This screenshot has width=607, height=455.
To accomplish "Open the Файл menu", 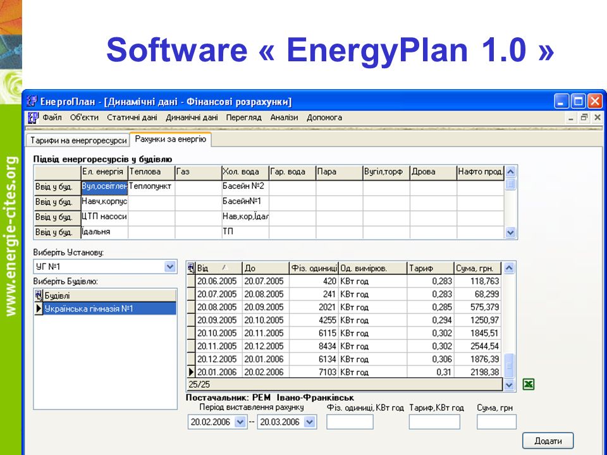I will point(52,118).
